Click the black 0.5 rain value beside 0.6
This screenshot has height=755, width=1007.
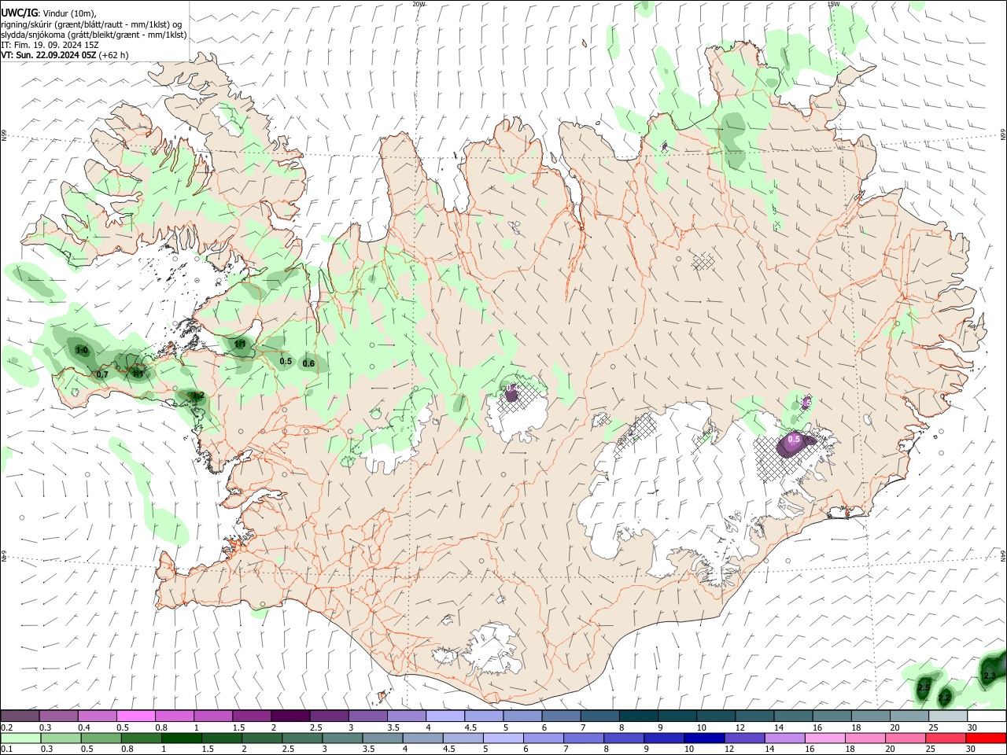[x=286, y=362]
